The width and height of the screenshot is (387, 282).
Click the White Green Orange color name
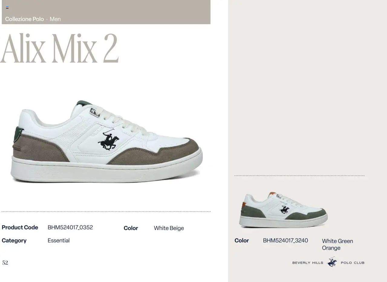pyautogui.click(x=337, y=244)
